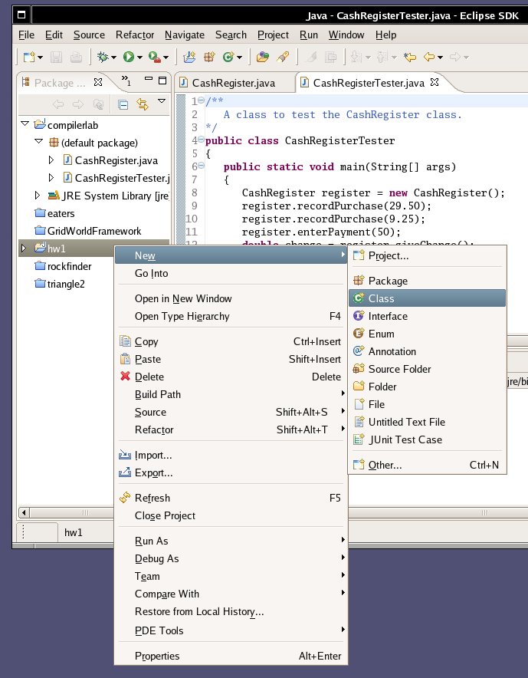The width and height of the screenshot is (528, 678).
Task: Click Collapse All in Package Explorer
Action: tap(123, 104)
